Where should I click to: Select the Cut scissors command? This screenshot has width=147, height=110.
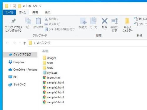point(52,19)
